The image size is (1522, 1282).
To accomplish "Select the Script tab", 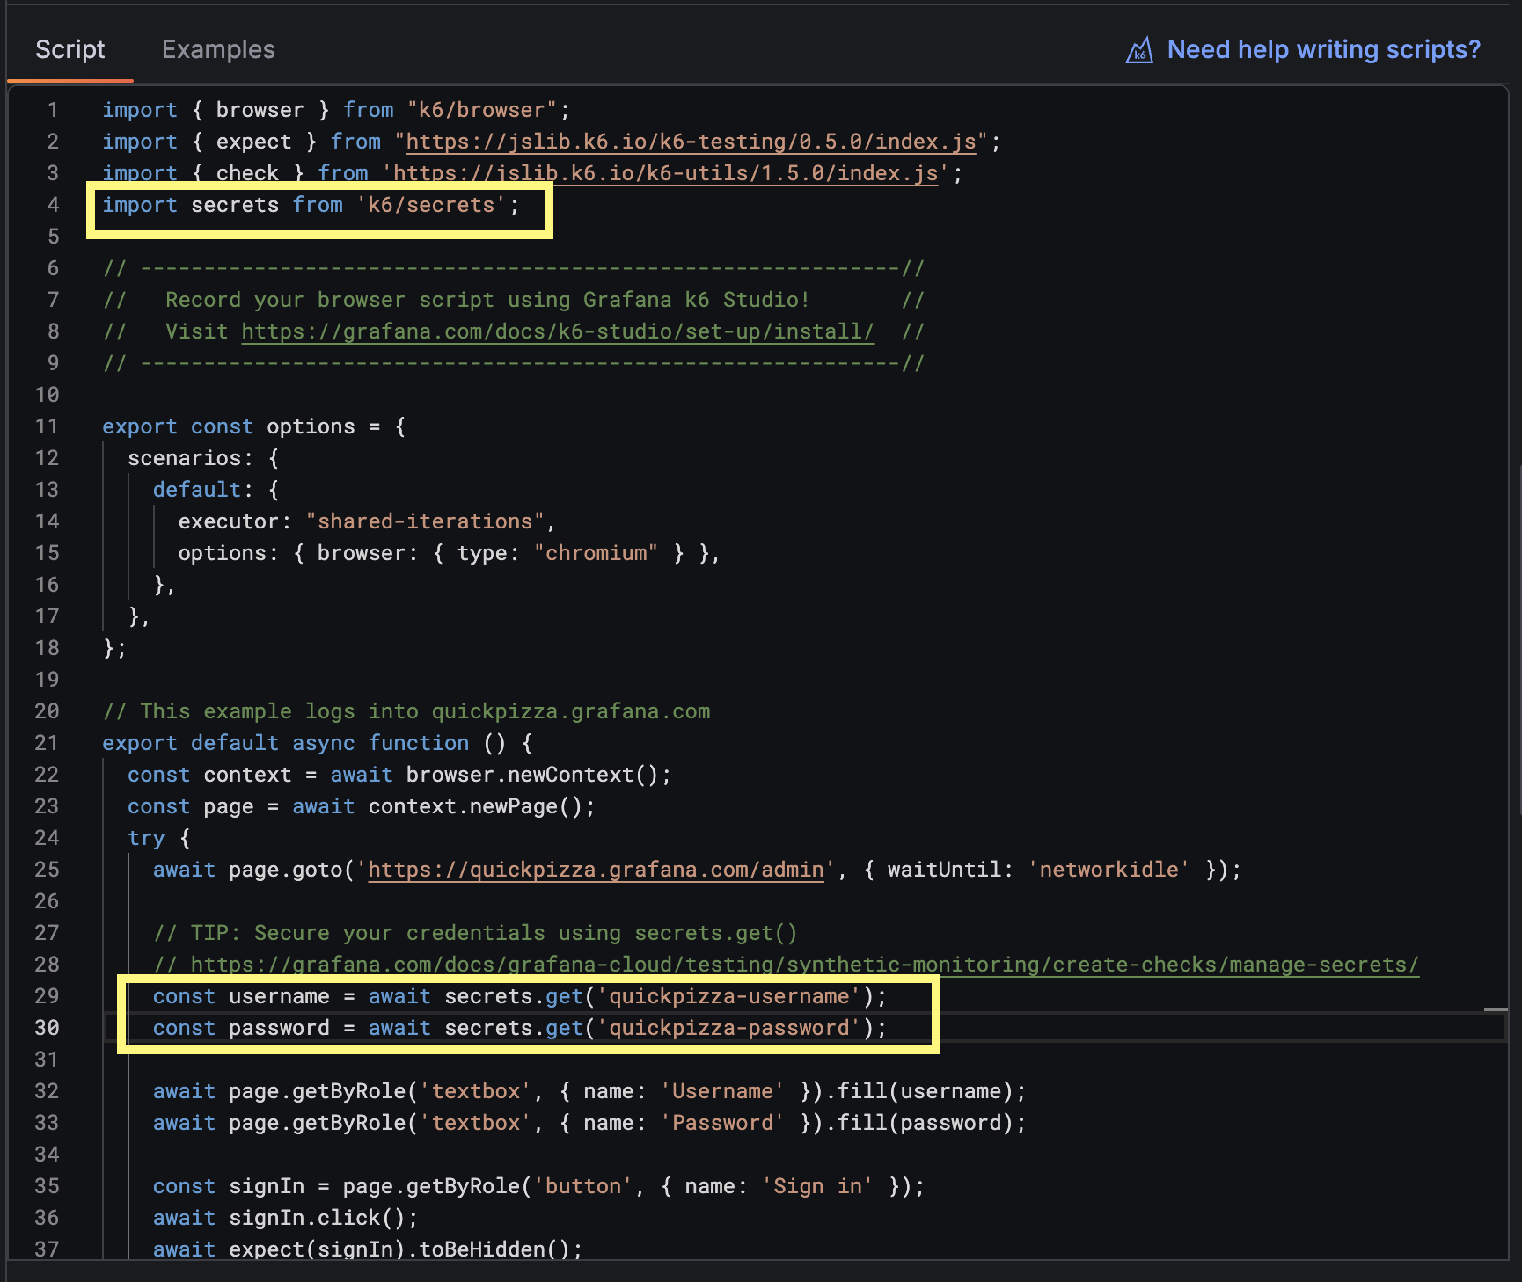I will tap(70, 49).
